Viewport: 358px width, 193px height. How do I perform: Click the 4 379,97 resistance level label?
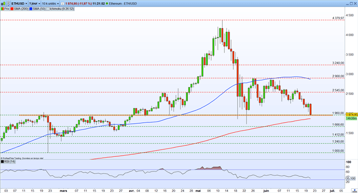click(338, 18)
